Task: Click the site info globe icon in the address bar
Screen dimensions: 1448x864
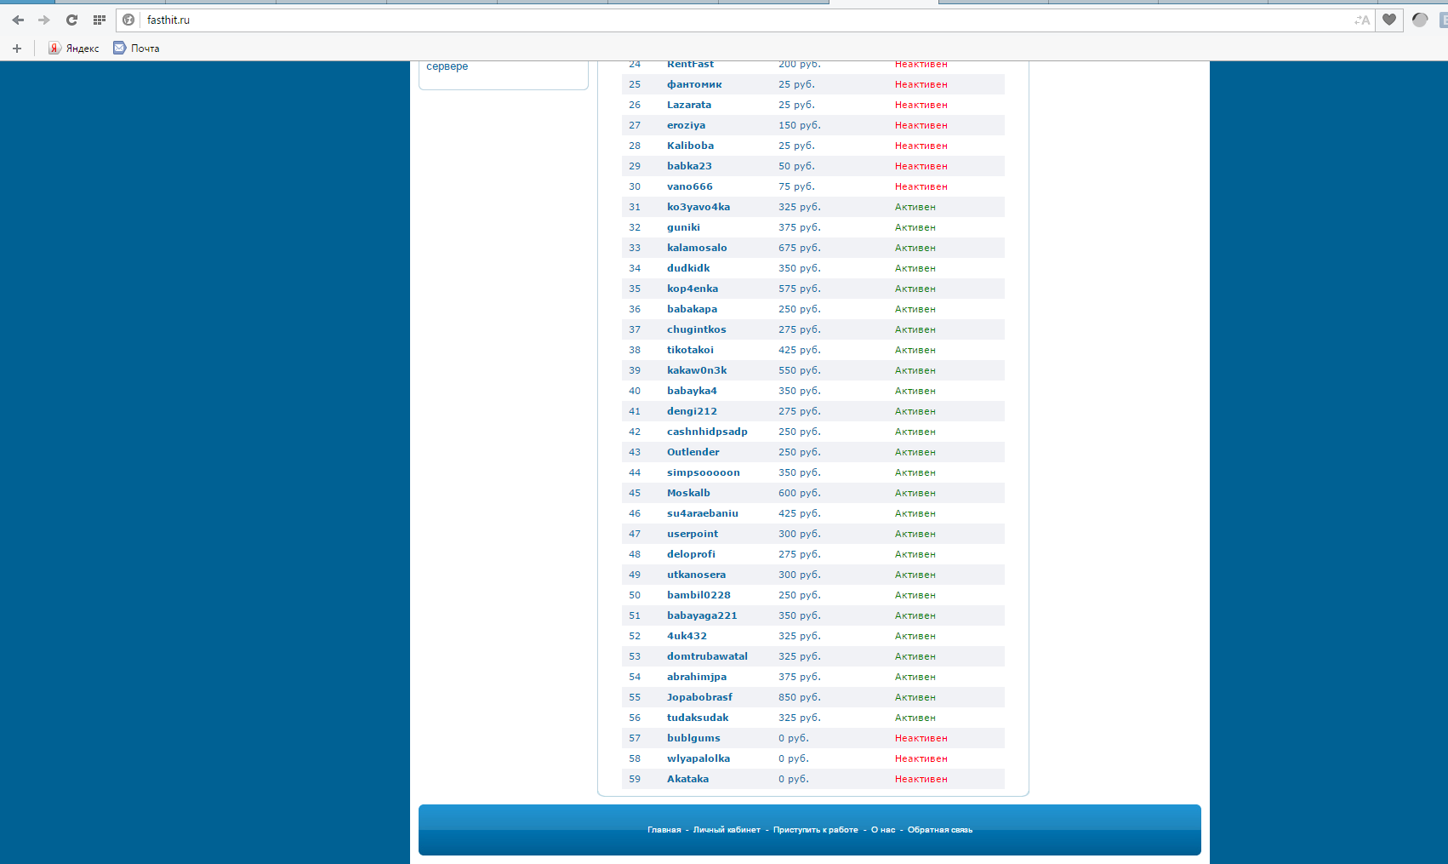Action: pyautogui.click(x=128, y=20)
